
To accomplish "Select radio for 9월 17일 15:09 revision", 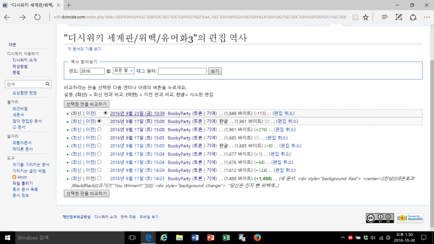I will (99, 121).
